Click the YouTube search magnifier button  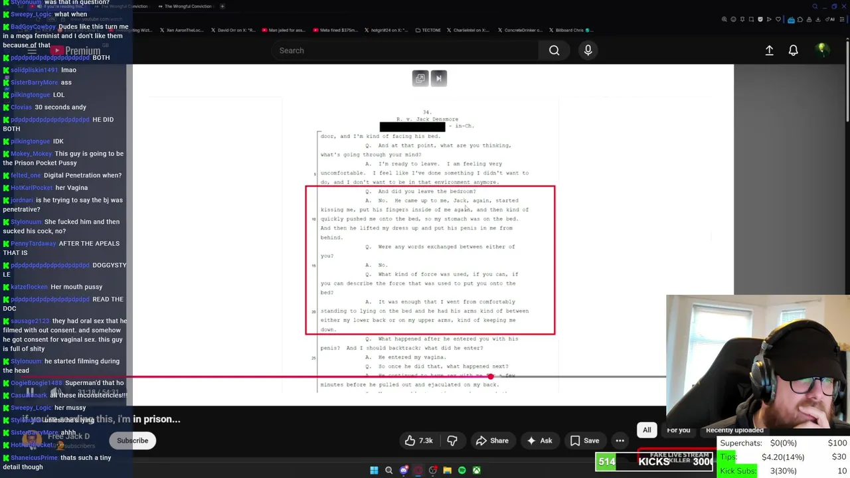tap(554, 50)
